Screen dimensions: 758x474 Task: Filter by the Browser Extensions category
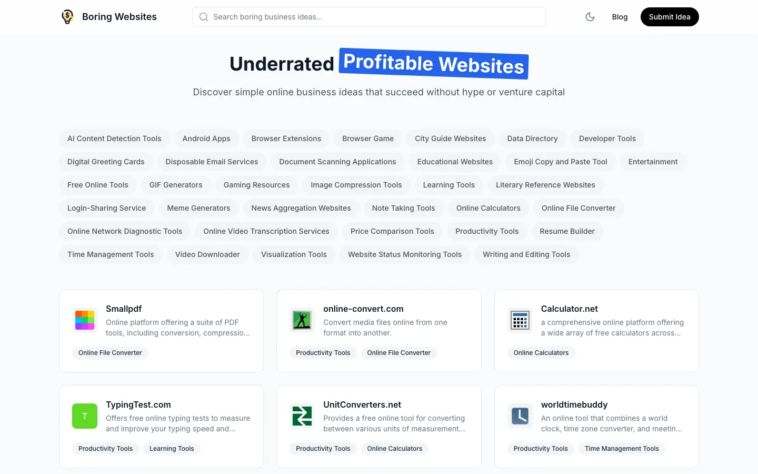[x=286, y=139]
